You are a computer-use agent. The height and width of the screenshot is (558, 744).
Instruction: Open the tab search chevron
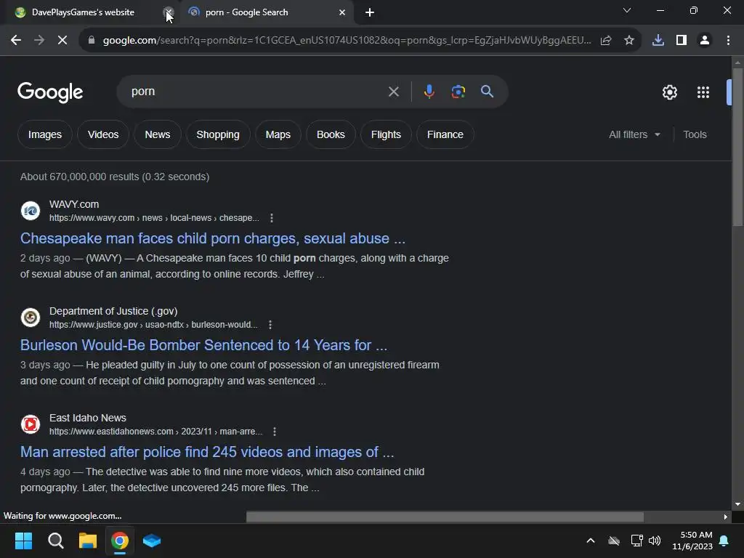[627, 10]
